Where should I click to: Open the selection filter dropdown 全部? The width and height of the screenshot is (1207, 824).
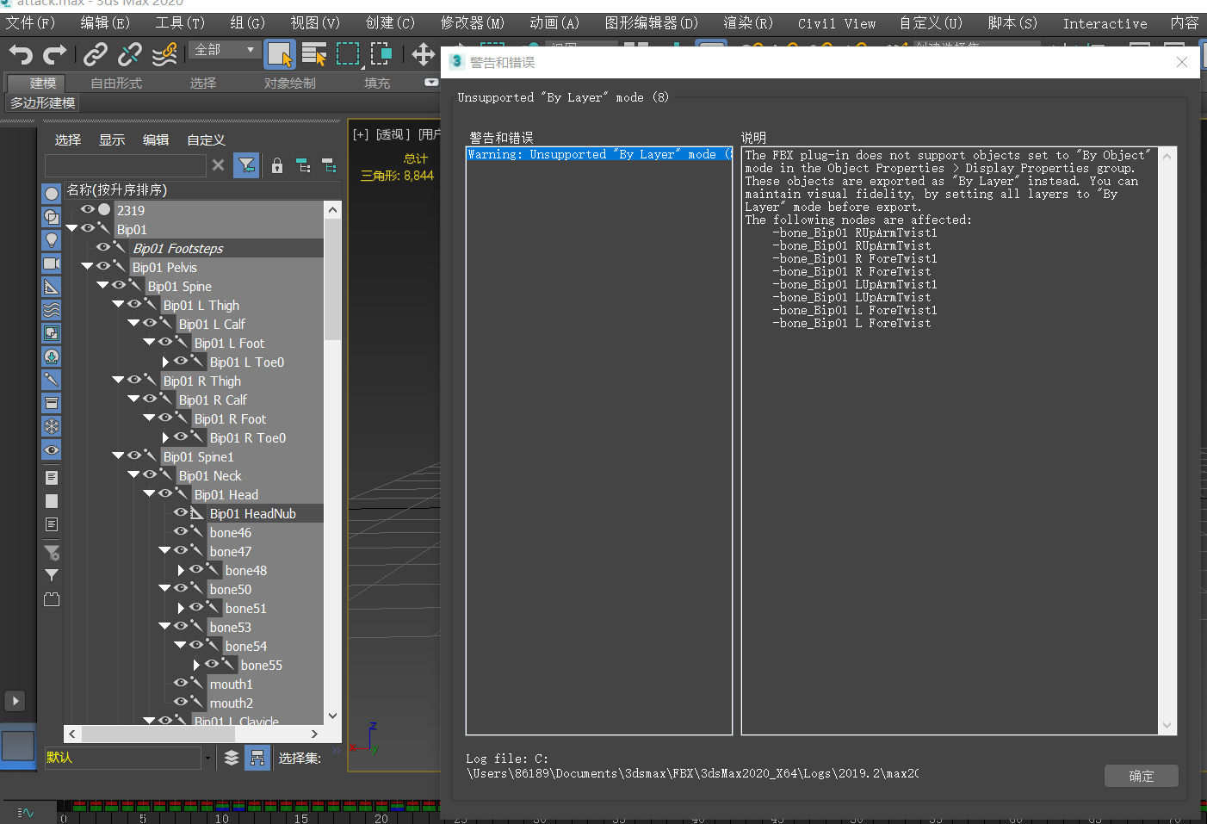[225, 50]
